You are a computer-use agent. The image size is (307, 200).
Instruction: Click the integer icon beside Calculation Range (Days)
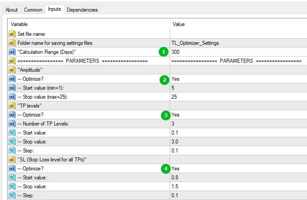12,52
